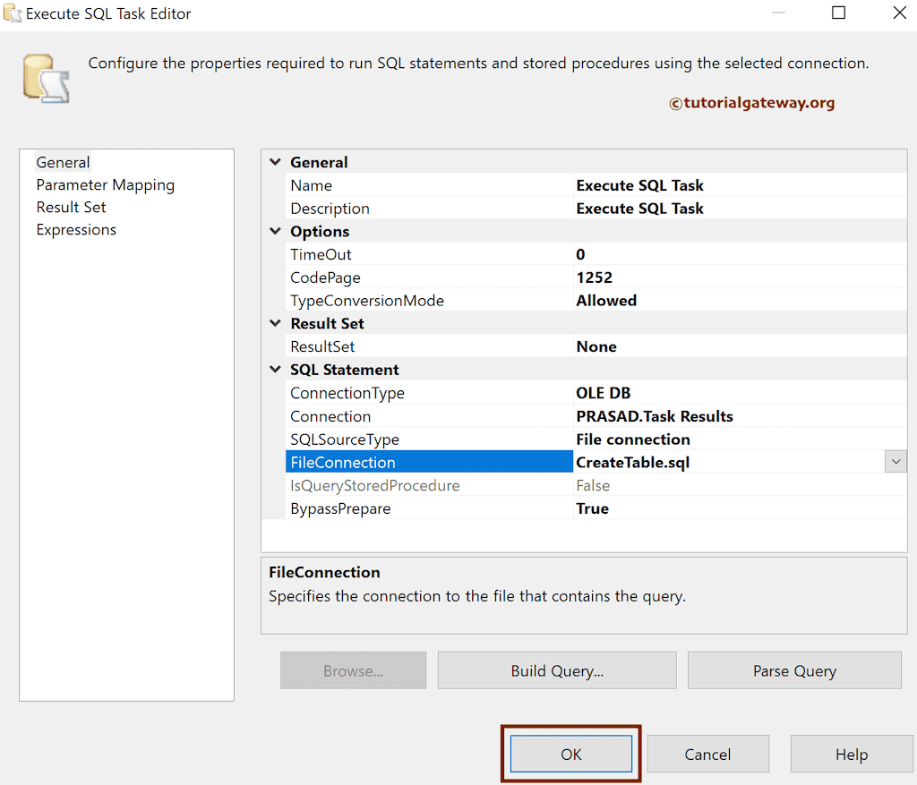Viewport: 917px width, 785px height.
Task: Collapse the Options section
Action: tap(275, 231)
